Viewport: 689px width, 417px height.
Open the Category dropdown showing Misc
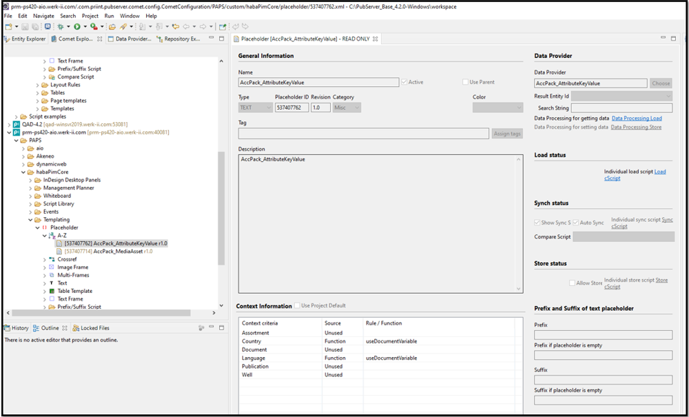pos(347,108)
